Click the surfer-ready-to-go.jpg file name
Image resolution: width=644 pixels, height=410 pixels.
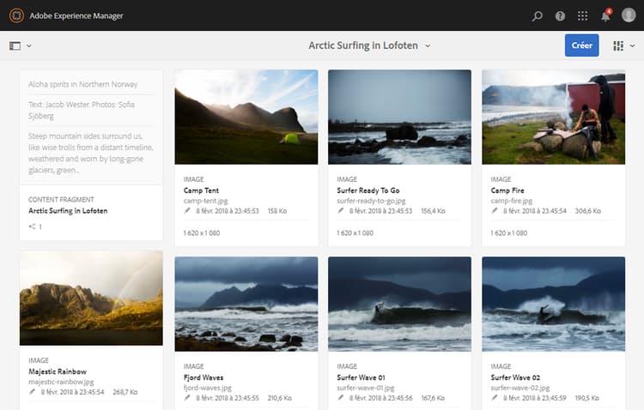tap(371, 201)
